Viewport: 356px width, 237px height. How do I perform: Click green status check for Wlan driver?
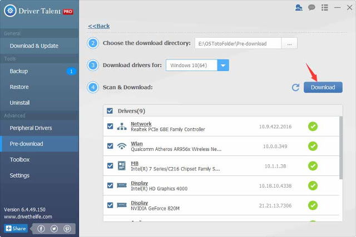pos(313,146)
